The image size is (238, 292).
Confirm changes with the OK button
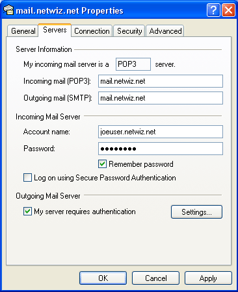point(103,278)
